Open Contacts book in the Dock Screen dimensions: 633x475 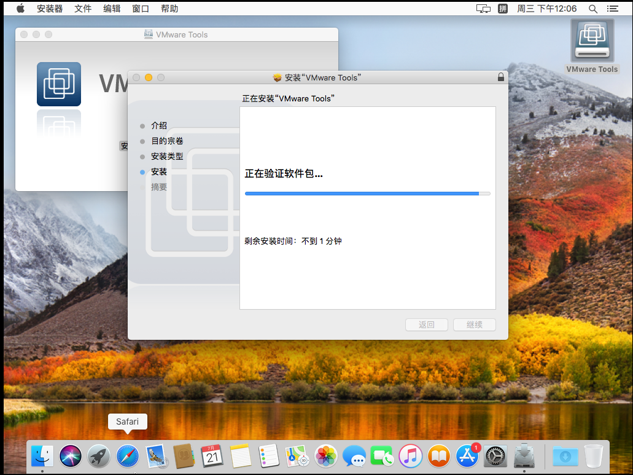(x=184, y=456)
